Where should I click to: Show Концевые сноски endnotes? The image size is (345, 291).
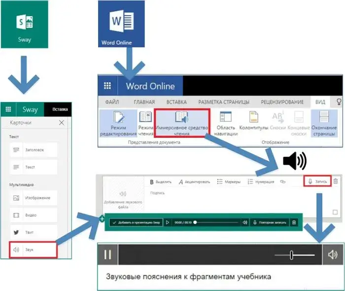point(299,123)
